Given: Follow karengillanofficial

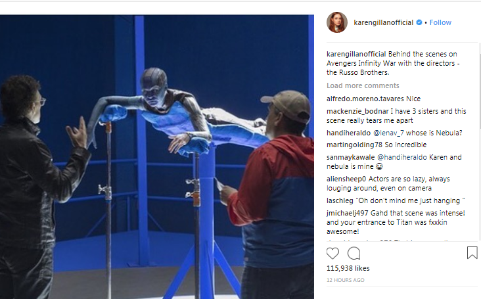Looking at the screenshot, I should tap(440, 22).
